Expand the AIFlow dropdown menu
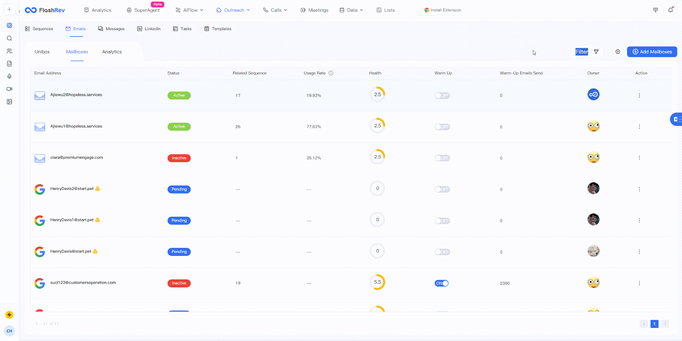The width and height of the screenshot is (682, 341). (x=190, y=10)
